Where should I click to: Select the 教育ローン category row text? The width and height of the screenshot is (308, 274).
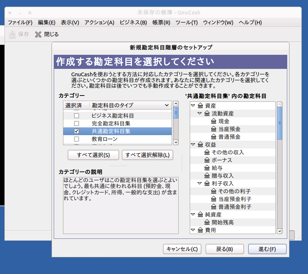pyautogui.click(x=105, y=139)
